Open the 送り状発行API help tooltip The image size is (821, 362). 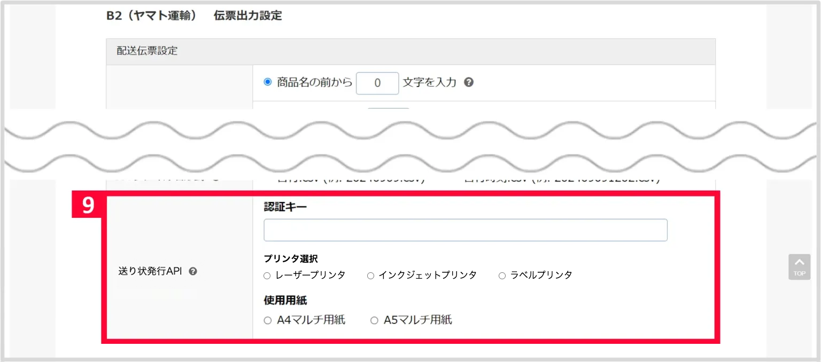click(x=194, y=271)
